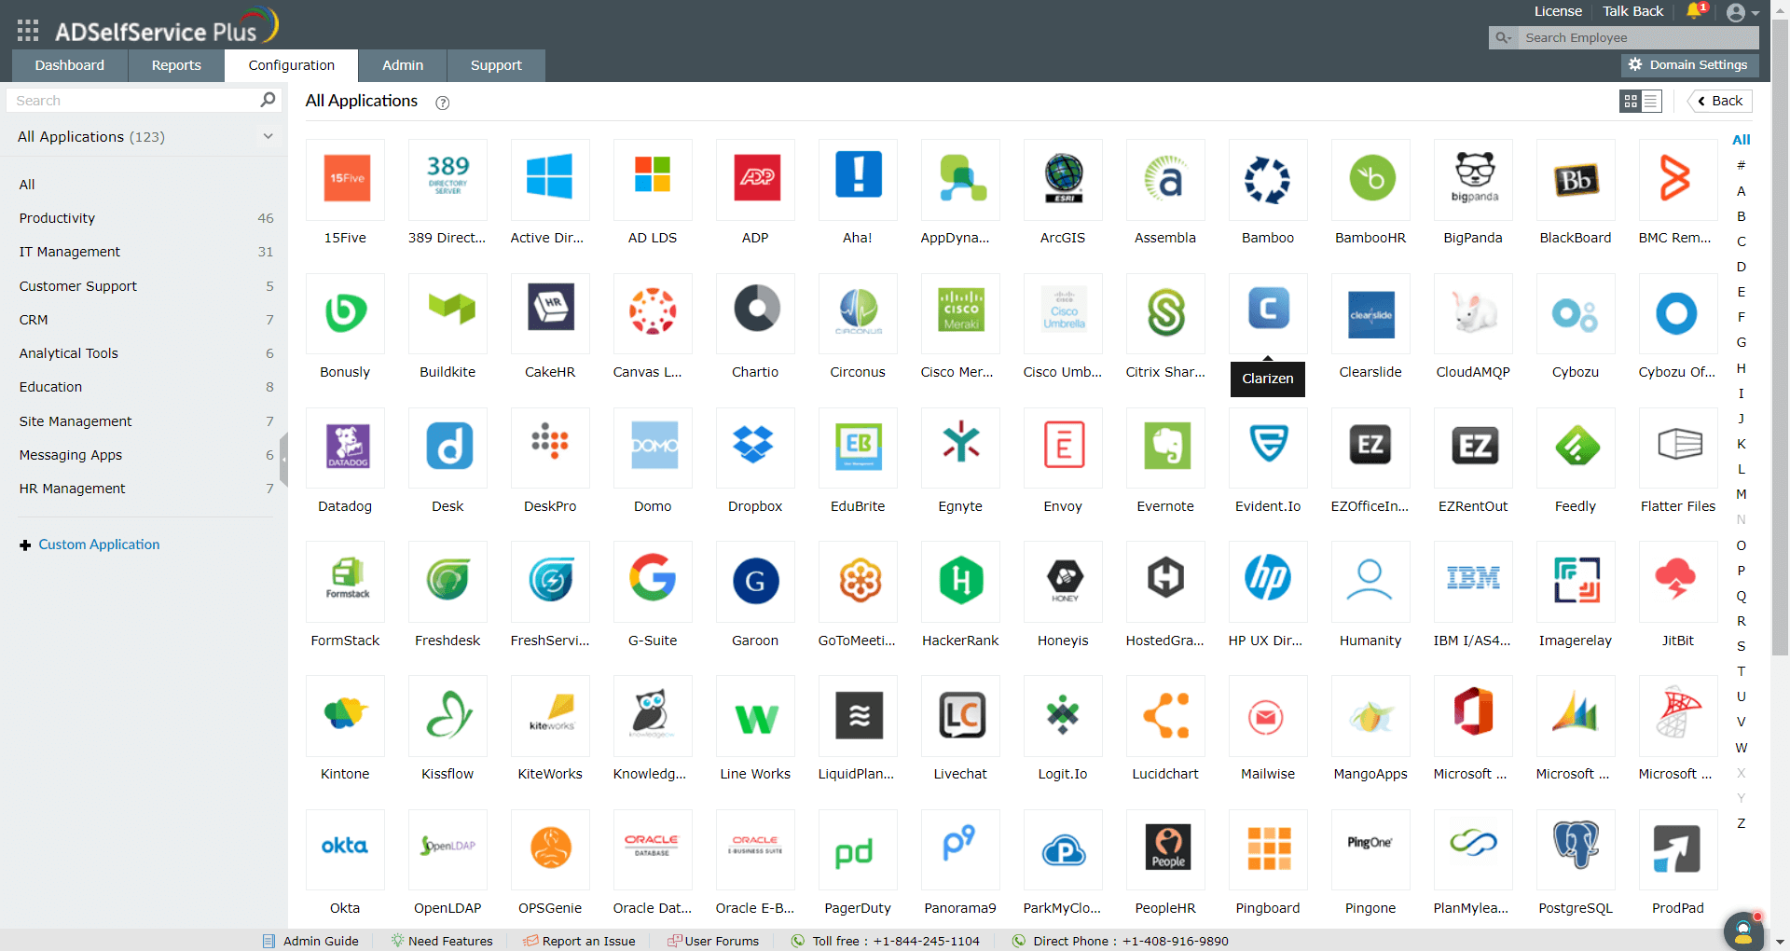The image size is (1790, 951).
Task: Open the Dropbox application icon
Action: click(755, 447)
